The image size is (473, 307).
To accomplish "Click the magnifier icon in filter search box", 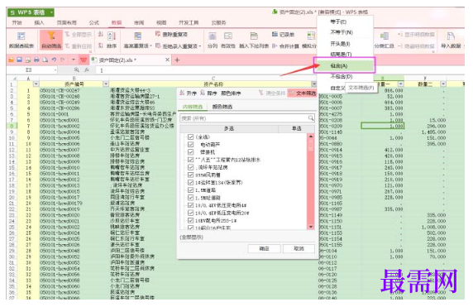I will (x=311, y=118).
